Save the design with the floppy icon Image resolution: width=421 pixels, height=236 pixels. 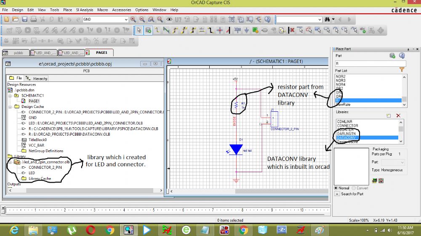pyautogui.click(x=25, y=19)
